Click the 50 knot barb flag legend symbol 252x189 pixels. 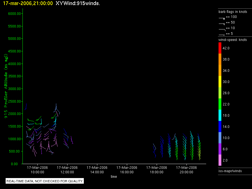(x=222, y=24)
